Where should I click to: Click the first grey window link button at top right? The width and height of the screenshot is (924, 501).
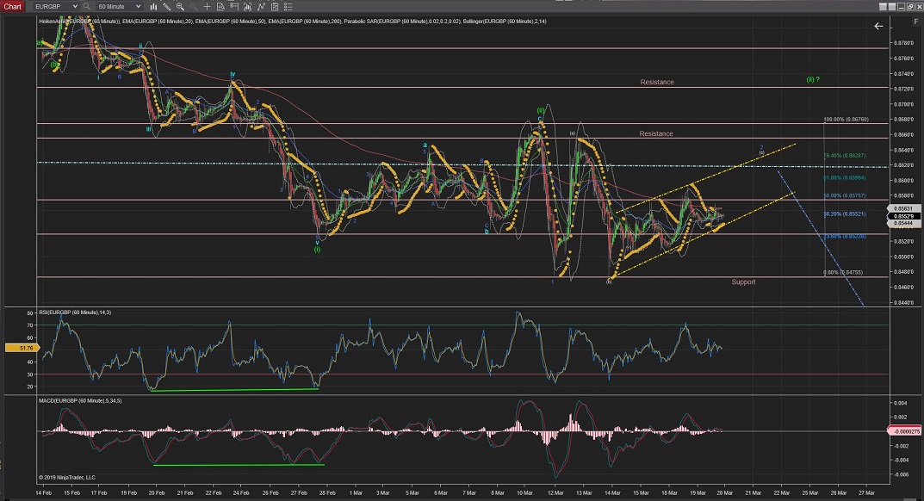(x=883, y=7)
